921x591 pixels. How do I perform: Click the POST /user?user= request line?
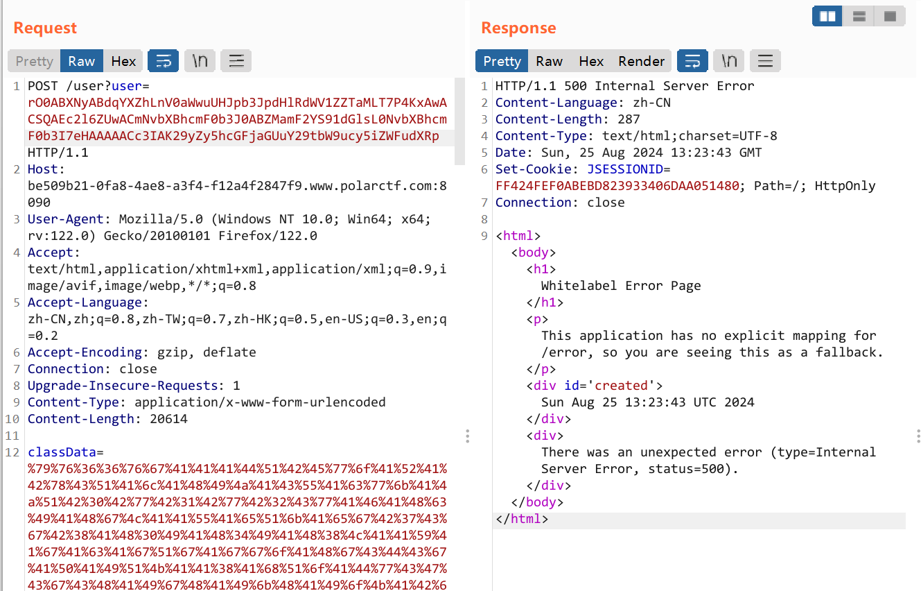[x=89, y=86]
